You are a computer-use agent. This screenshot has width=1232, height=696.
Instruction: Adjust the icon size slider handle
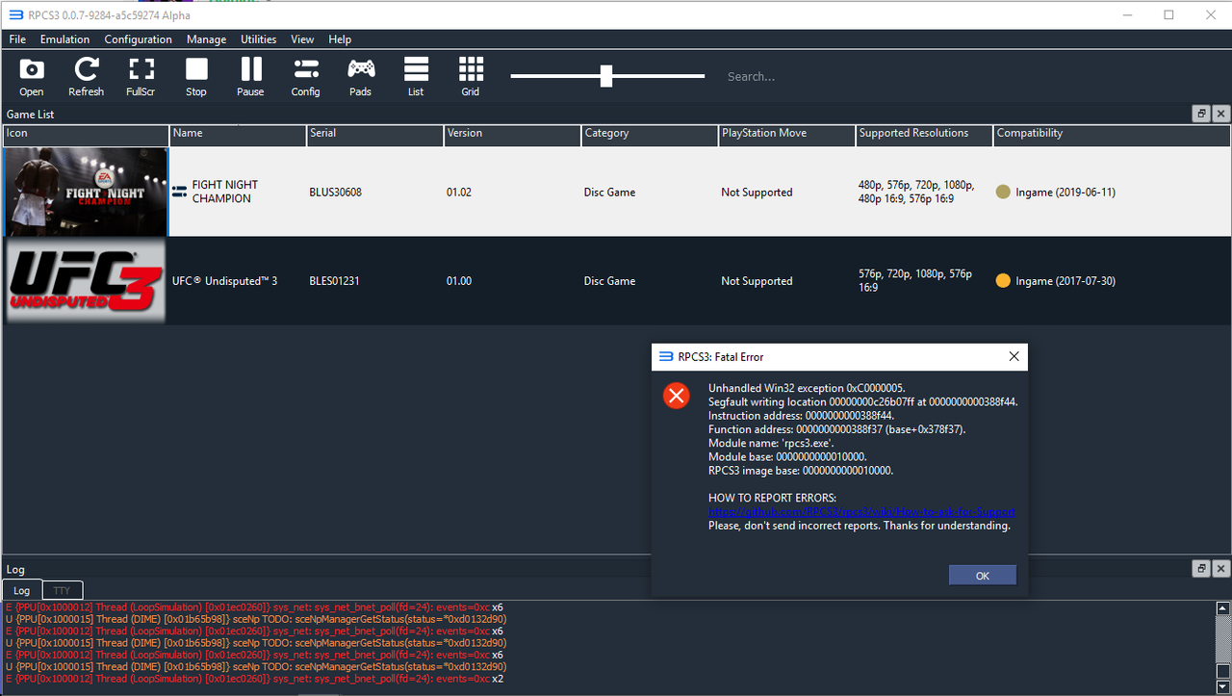[x=606, y=76]
